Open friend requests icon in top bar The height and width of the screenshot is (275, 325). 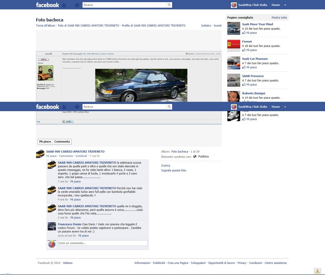coord(64,5)
